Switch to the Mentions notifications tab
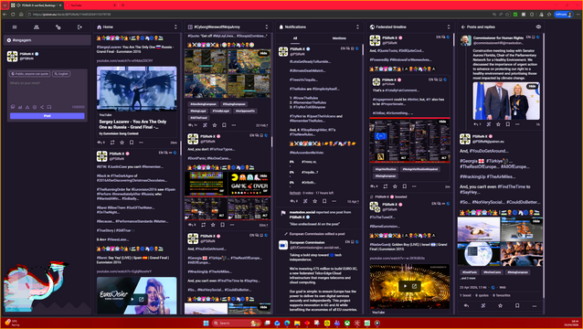This screenshot has width=583, height=329. click(x=339, y=37)
